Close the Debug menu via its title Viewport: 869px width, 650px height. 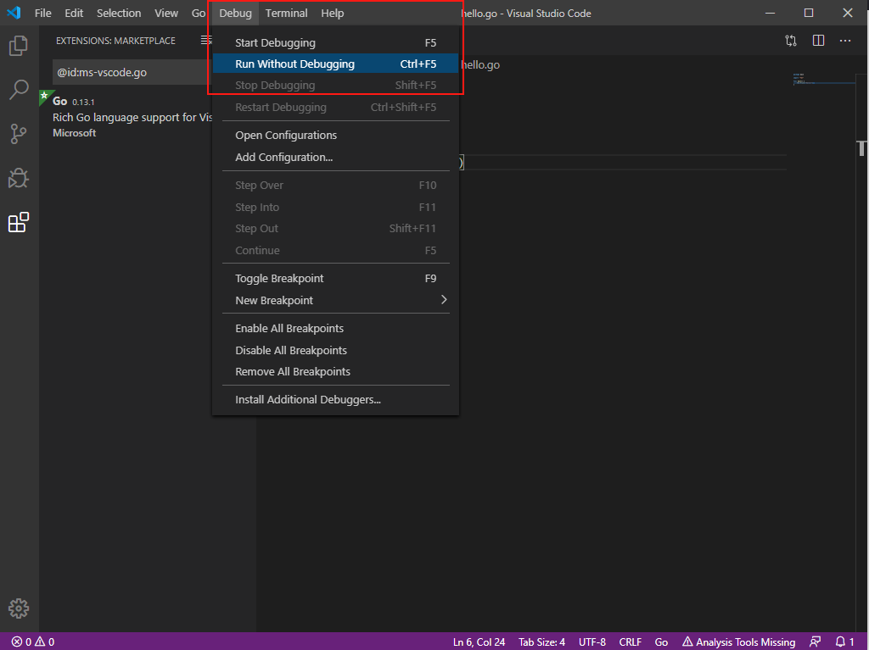click(235, 13)
